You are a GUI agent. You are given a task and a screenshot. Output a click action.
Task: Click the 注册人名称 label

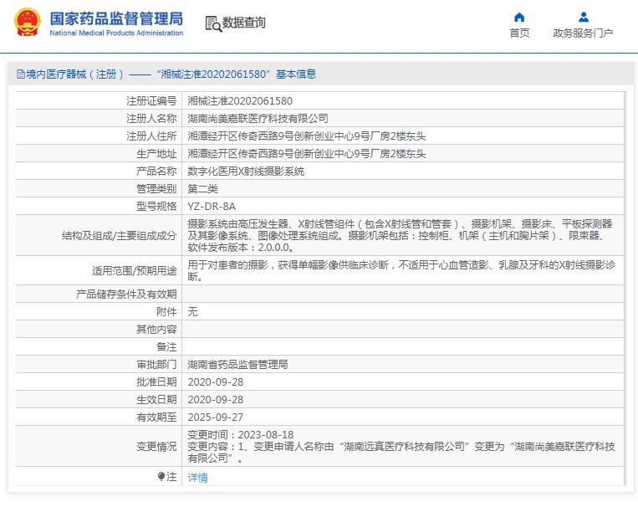click(x=151, y=119)
